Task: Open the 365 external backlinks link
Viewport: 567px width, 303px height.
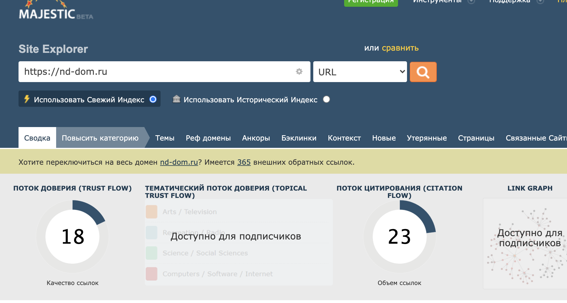Action: [x=244, y=162]
